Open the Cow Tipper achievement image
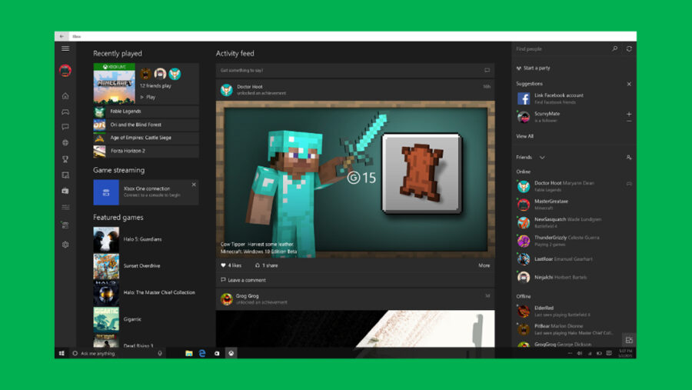This screenshot has width=692, height=390. [x=354, y=179]
